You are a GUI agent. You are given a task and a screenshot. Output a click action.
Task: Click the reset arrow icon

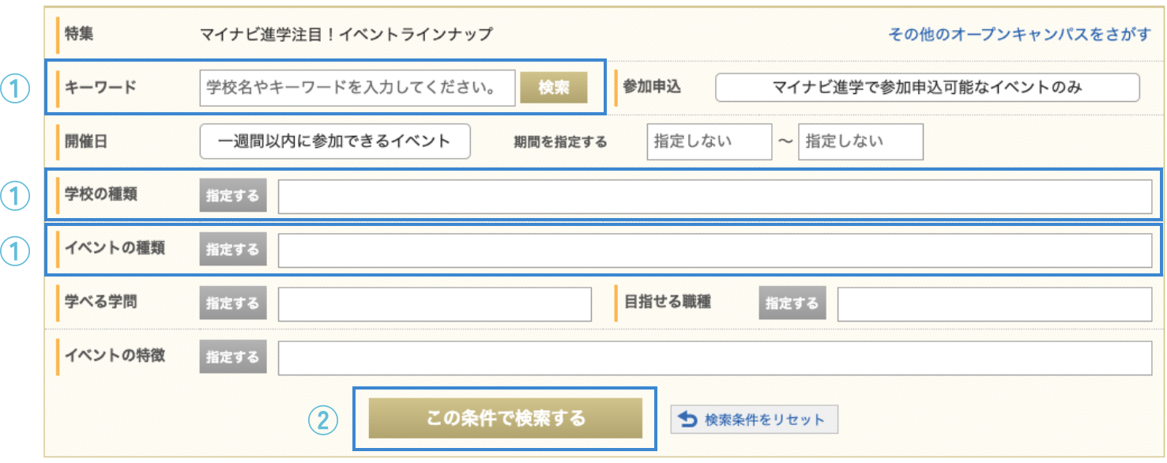[x=688, y=420]
